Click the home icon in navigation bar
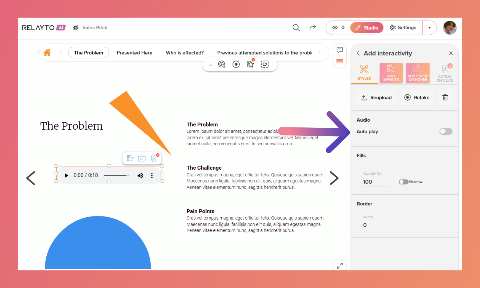 (47, 53)
